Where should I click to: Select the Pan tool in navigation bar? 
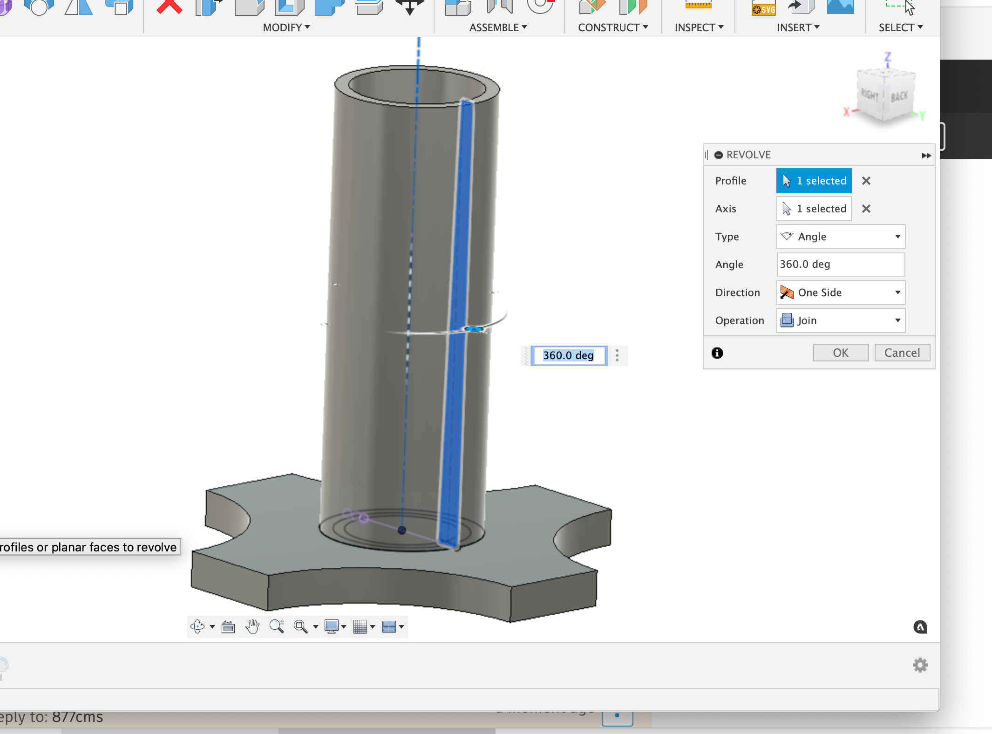252,626
